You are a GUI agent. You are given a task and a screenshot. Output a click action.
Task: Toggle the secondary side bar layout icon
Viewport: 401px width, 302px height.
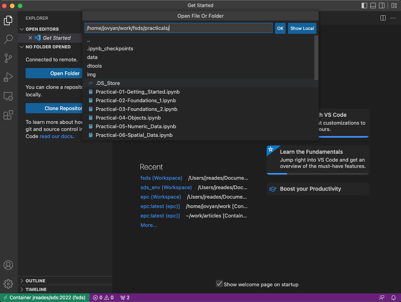tap(382, 6)
